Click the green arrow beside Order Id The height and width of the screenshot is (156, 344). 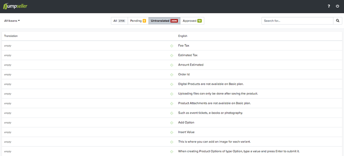tap(172, 75)
